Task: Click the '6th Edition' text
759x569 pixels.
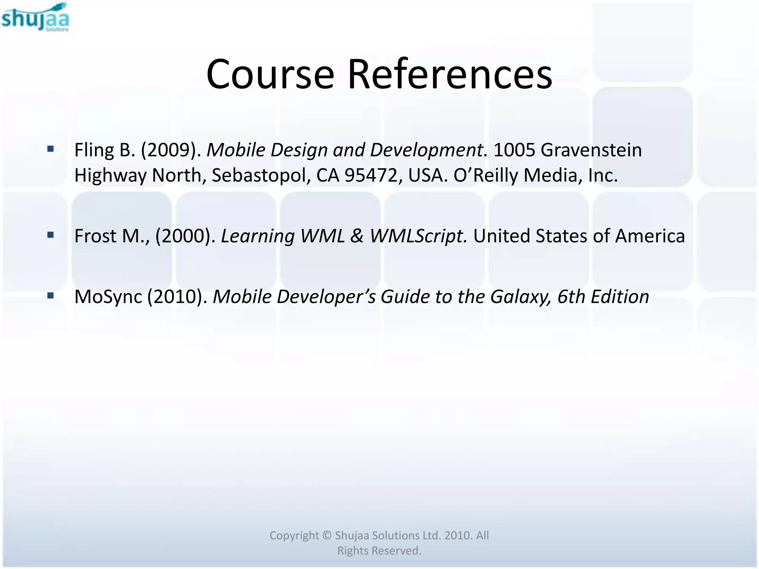Action: click(603, 297)
